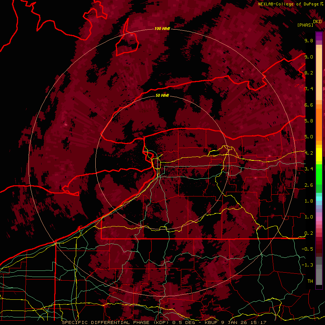Image resolution: width=325 pixels, height=325 pixels.
Task: Click the [PHAS] legend unit label
Action: click(x=305, y=25)
